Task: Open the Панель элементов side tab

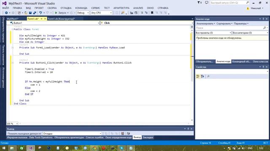Action: click(3, 55)
